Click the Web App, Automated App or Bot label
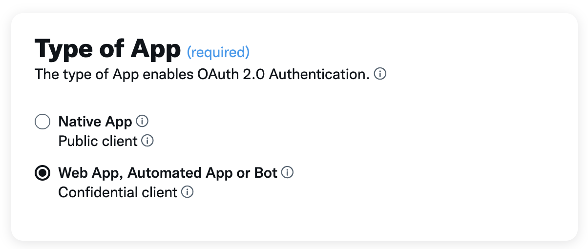 [x=168, y=173]
